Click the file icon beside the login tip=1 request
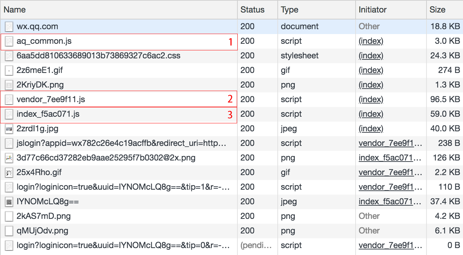 [x=9, y=187]
